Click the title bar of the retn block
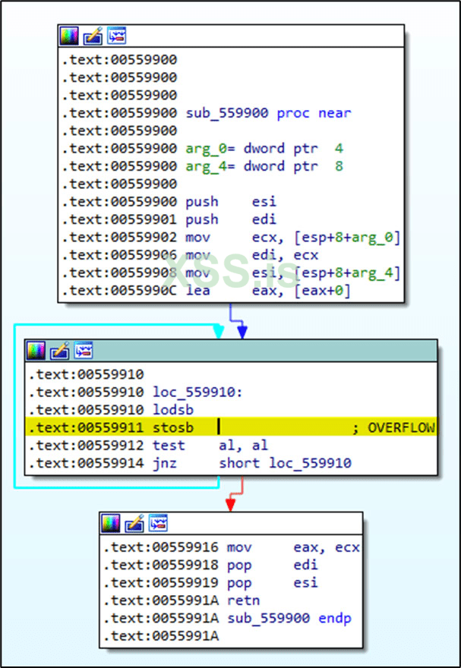This screenshot has width=461, height=668. tap(231, 523)
